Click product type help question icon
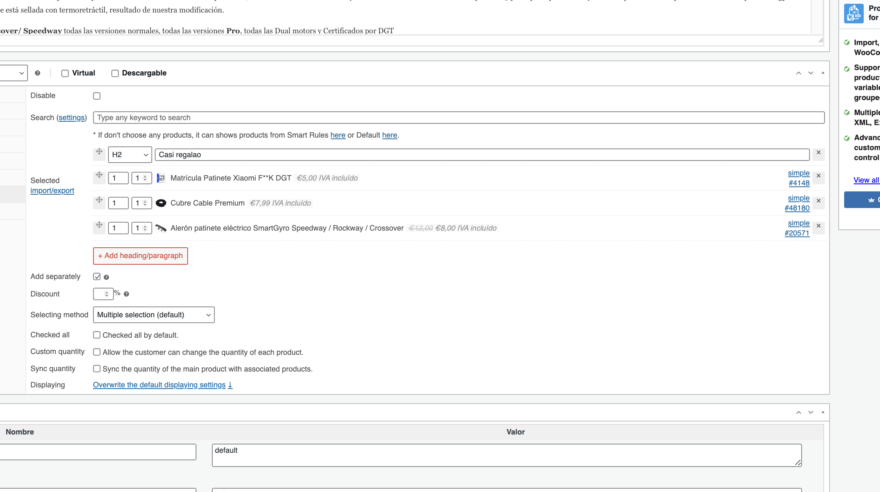Image resolution: width=880 pixels, height=492 pixels. coord(38,73)
